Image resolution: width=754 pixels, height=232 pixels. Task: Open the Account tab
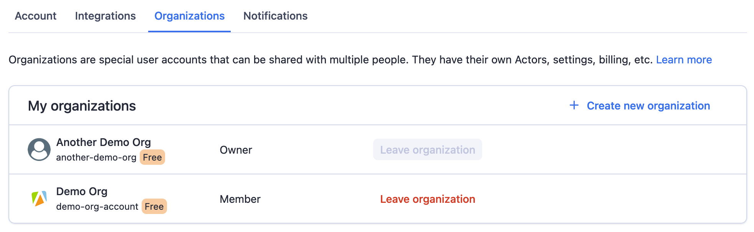(35, 16)
